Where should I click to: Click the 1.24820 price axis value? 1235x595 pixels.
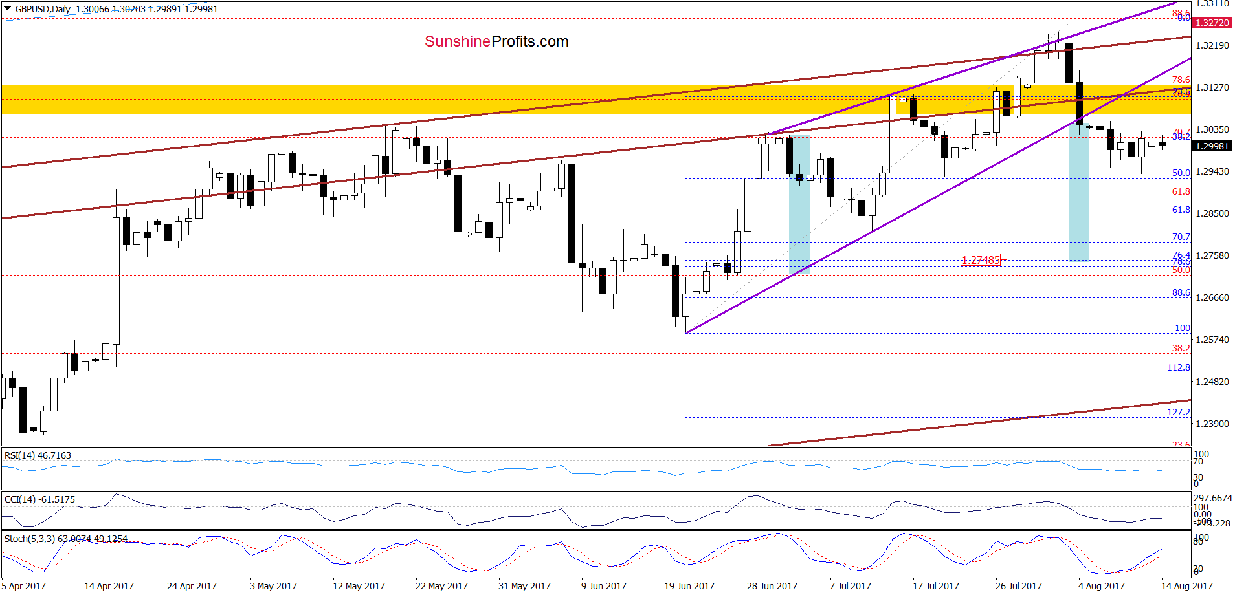pos(1212,382)
